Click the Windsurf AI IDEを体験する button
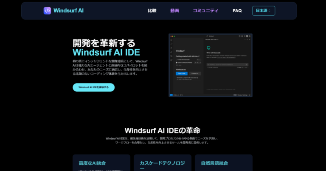The height and width of the screenshot is (171, 326). (93, 87)
